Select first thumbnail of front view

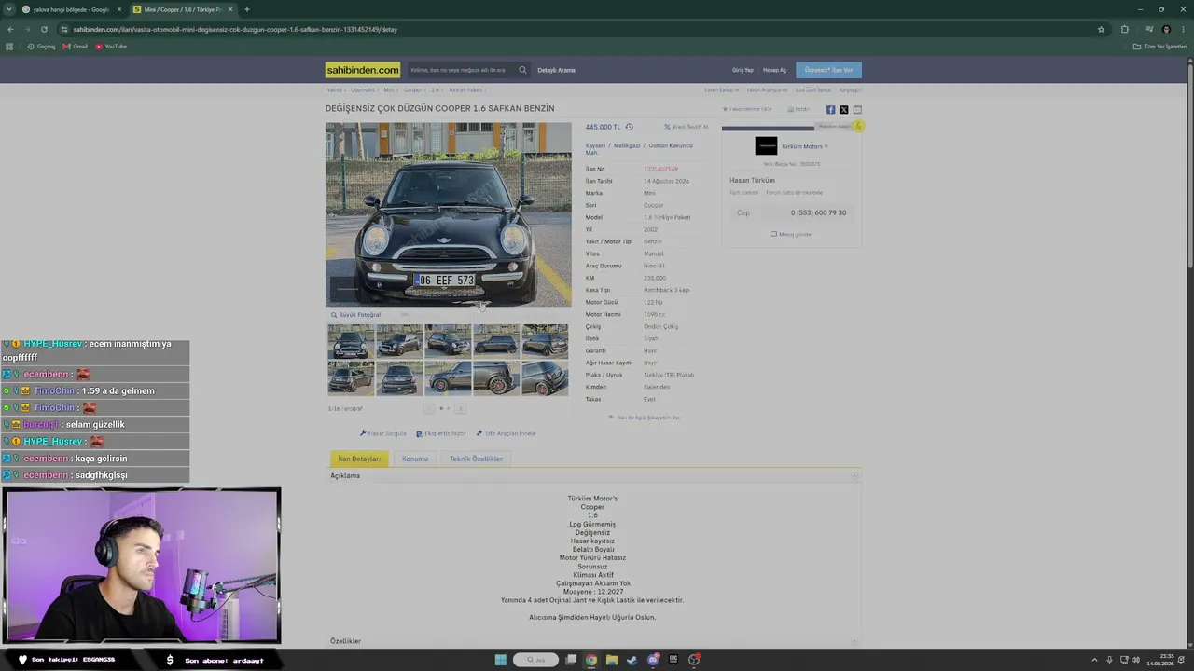(351, 341)
